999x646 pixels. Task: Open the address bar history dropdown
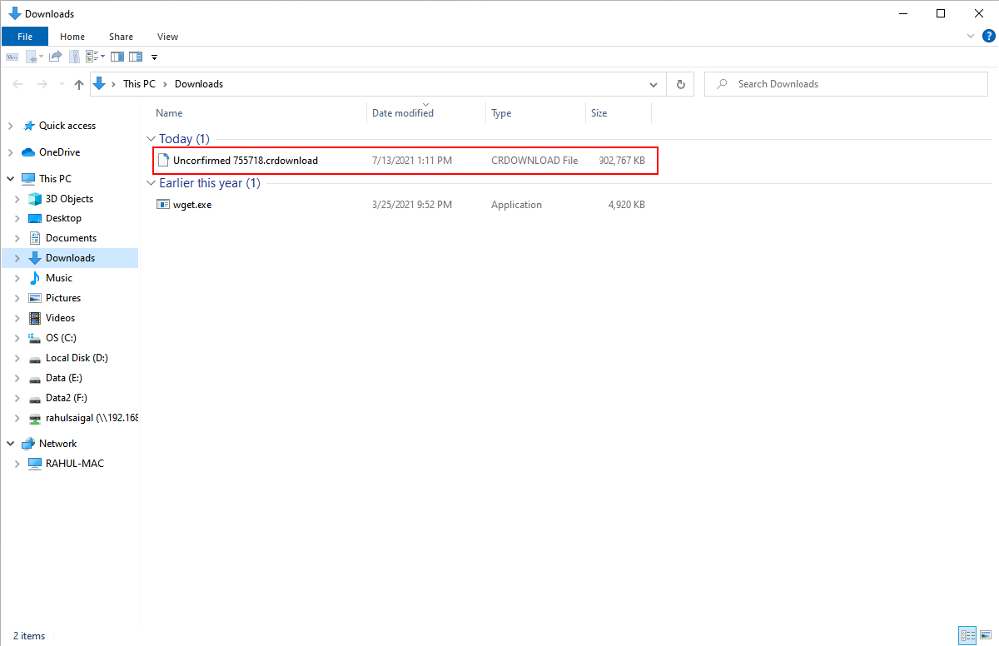(654, 84)
